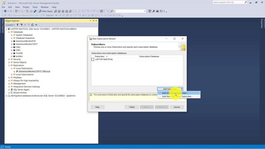Click the Disconnect icon in Object Explorer
Viewport: 265px width, 149px height.
pyautogui.click(x=21, y=25)
